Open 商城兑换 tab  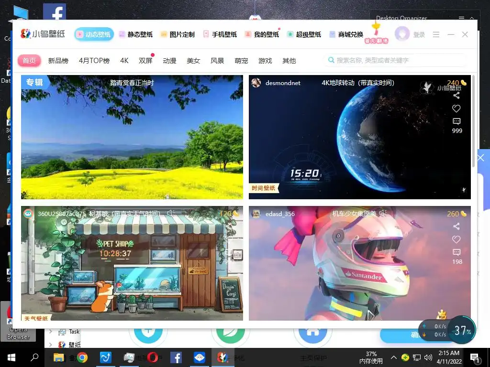pyautogui.click(x=346, y=34)
